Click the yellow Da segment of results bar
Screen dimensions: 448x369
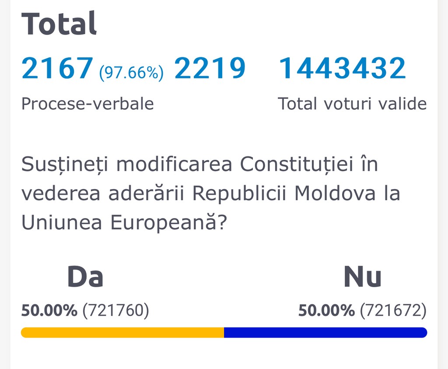(x=122, y=333)
